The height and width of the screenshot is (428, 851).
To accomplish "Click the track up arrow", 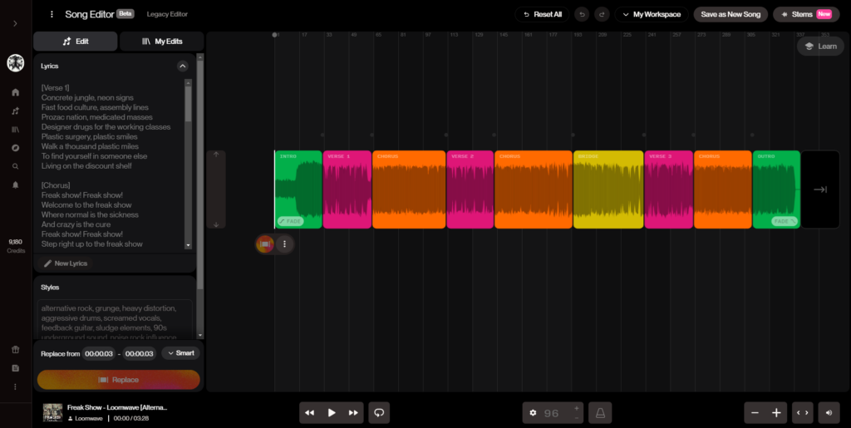I will 216,155.
